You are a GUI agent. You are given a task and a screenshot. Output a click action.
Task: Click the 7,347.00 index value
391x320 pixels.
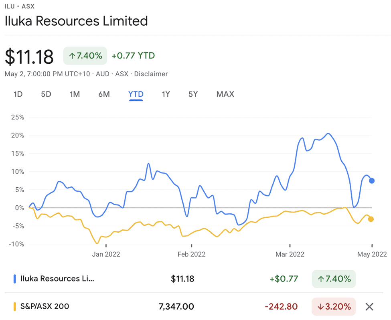click(x=176, y=306)
